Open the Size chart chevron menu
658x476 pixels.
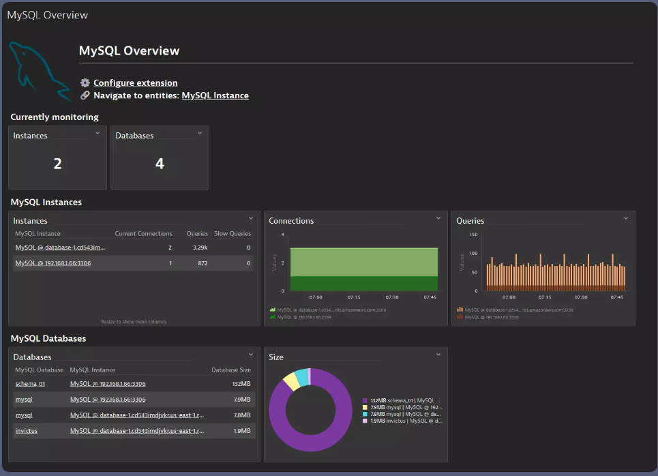click(438, 355)
